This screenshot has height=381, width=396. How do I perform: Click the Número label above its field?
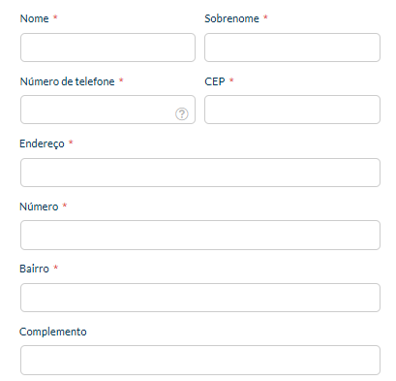(x=39, y=206)
